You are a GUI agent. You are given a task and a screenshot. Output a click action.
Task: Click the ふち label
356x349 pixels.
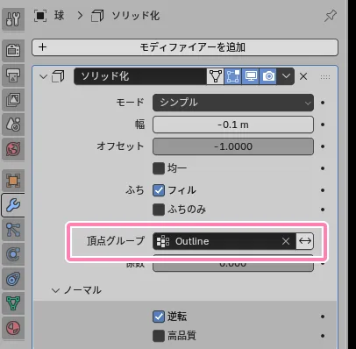click(135, 190)
